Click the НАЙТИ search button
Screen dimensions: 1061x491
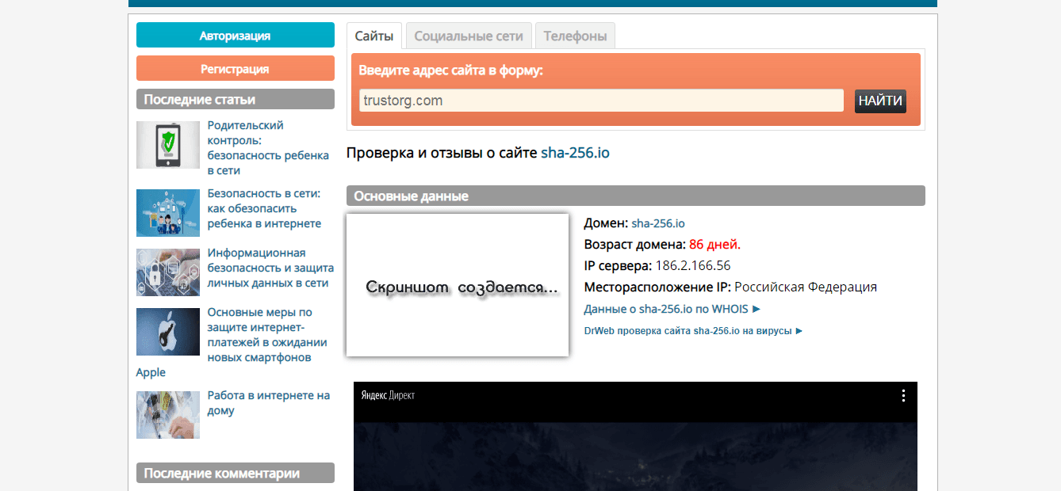[x=880, y=101]
